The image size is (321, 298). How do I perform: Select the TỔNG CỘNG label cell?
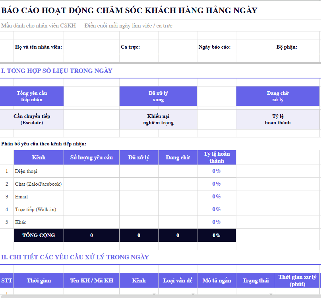tap(39, 235)
